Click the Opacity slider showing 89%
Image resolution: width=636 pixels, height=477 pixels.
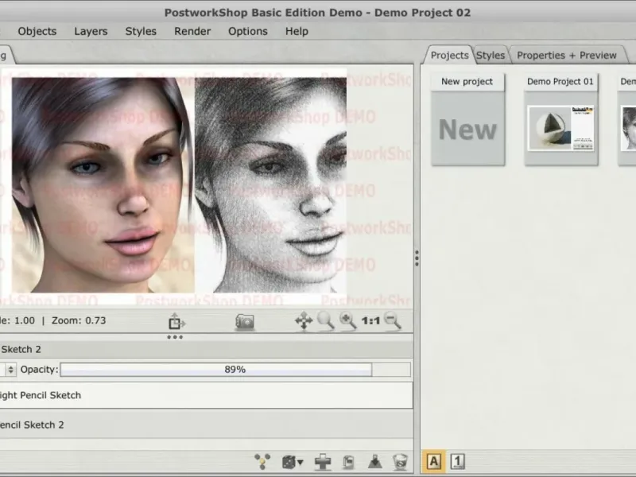coord(235,370)
